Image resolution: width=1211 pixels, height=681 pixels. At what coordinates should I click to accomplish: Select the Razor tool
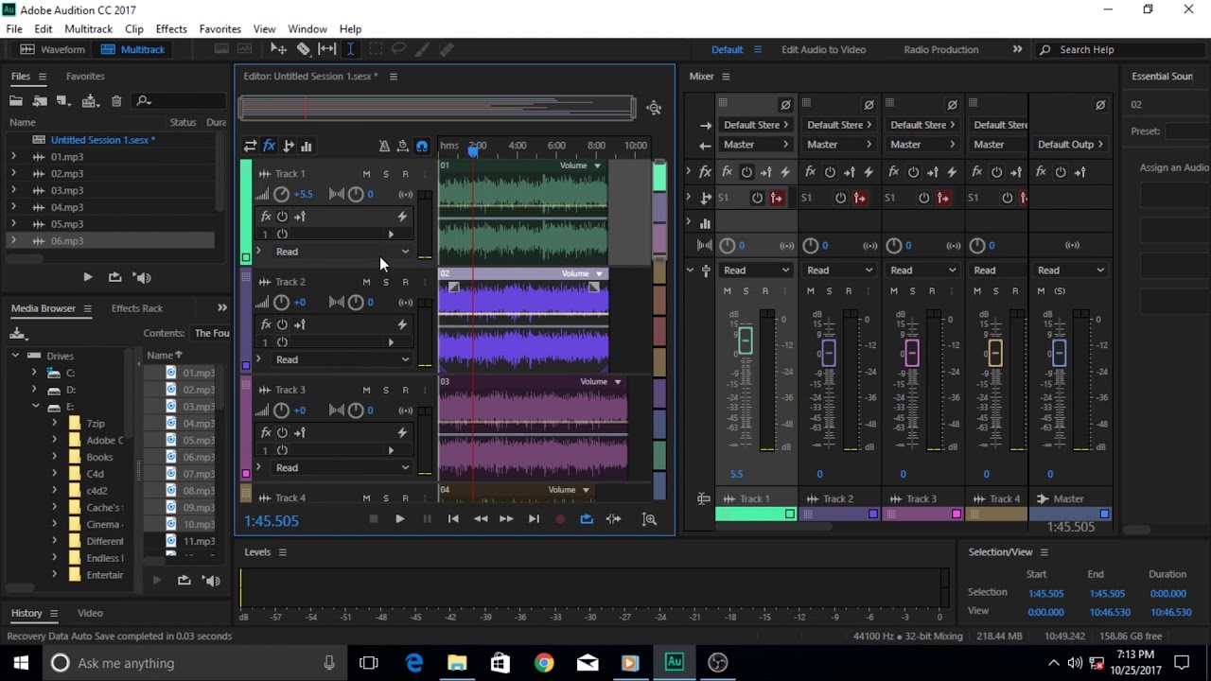click(x=303, y=49)
